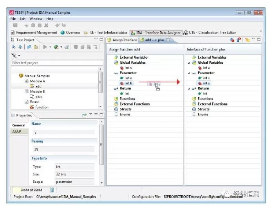Open the File menu
This screenshot has height=207, width=271.
[13, 19]
